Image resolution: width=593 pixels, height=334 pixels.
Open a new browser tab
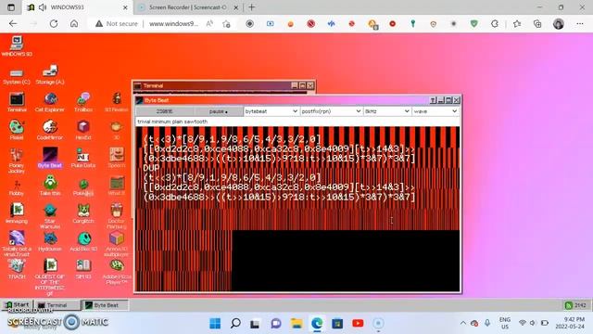251,7
